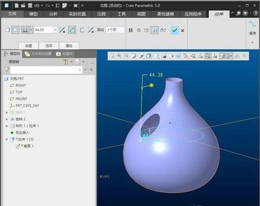
Task: Click the glasses preview icon
Action: point(163,30)
